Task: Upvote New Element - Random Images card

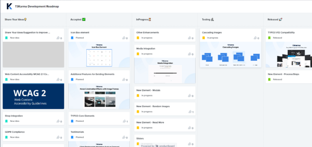Action: (x=191, y=112)
